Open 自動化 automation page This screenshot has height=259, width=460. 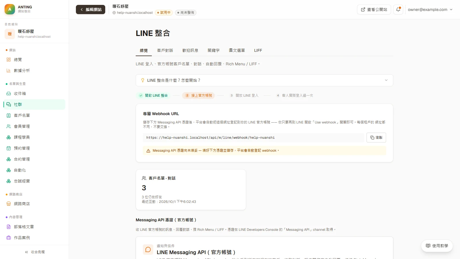[x=34, y=170]
